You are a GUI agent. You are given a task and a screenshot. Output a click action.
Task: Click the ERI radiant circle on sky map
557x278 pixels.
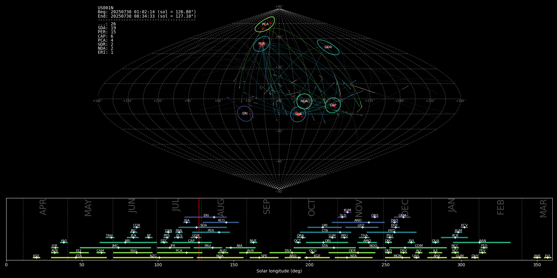click(245, 114)
